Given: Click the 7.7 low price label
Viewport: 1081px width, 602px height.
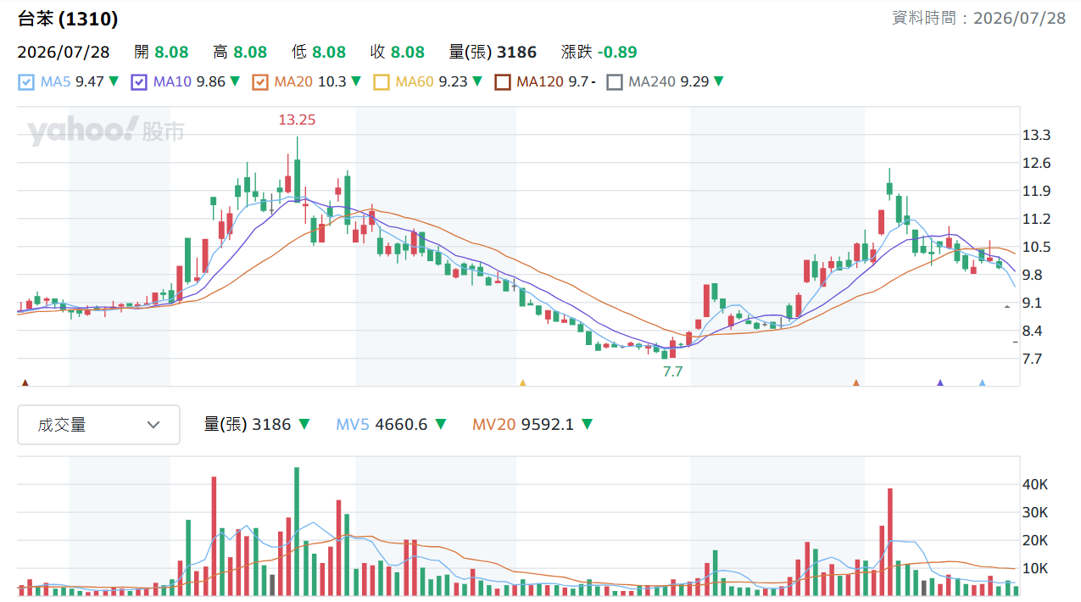Looking at the screenshot, I should [672, 371].
